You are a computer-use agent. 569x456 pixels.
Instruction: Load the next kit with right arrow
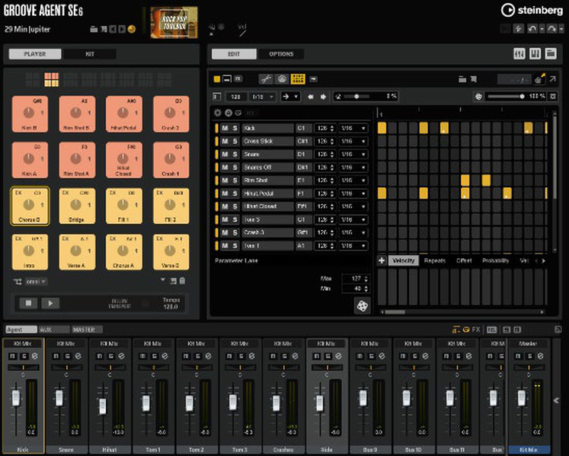(x=122, y=29)
